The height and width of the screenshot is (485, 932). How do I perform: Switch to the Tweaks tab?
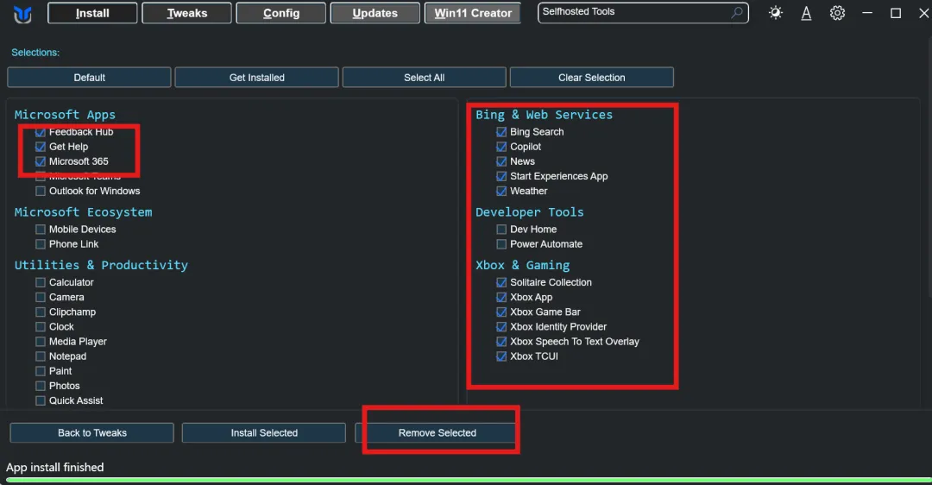tap(186, 13)
